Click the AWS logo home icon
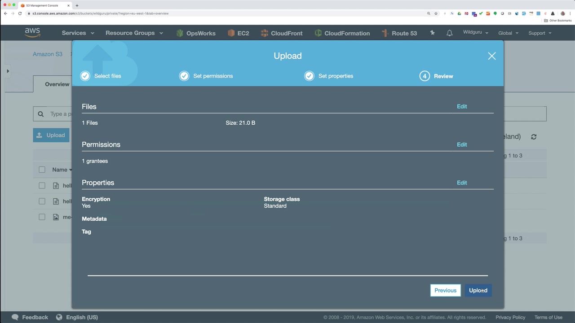The width and height of the screenshot is (575, 323). 32,33
